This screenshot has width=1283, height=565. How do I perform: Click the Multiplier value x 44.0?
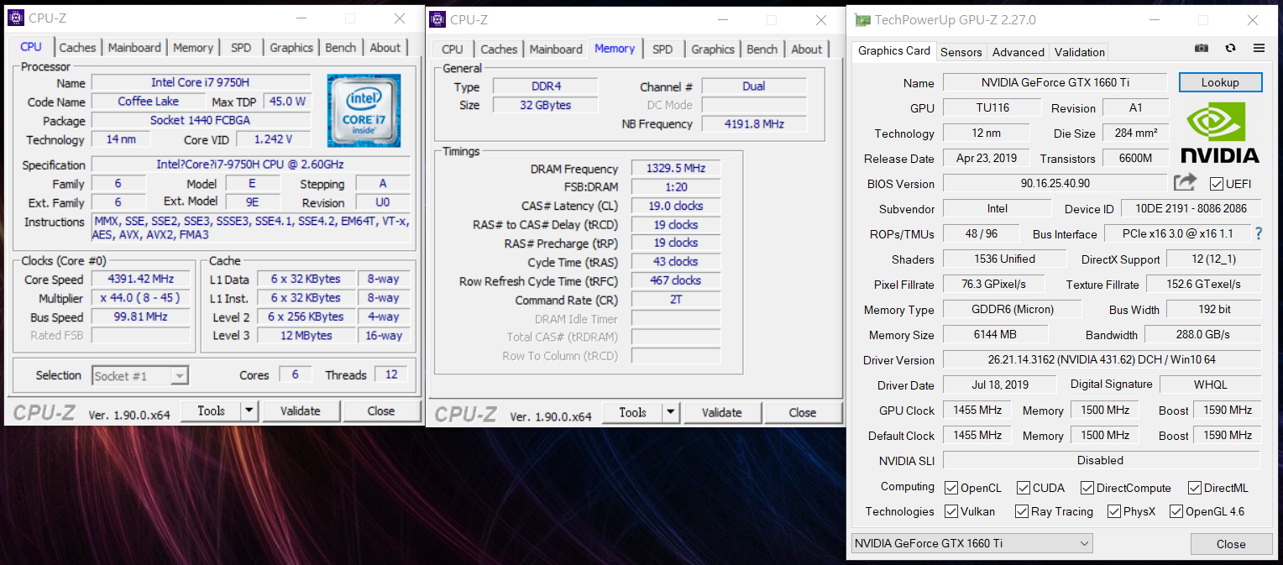pyautogui.click(x=140, y=298)
